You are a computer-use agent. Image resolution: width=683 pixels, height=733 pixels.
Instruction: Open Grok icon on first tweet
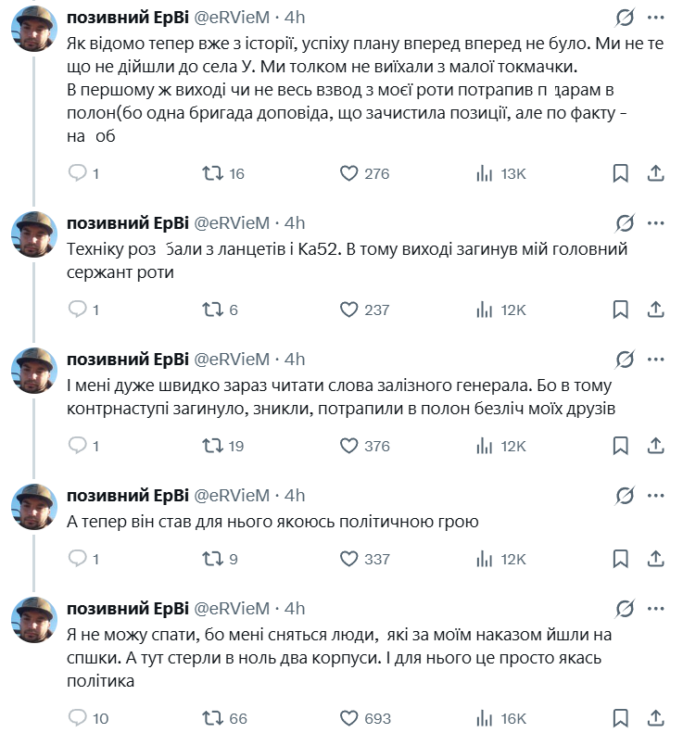625,18
